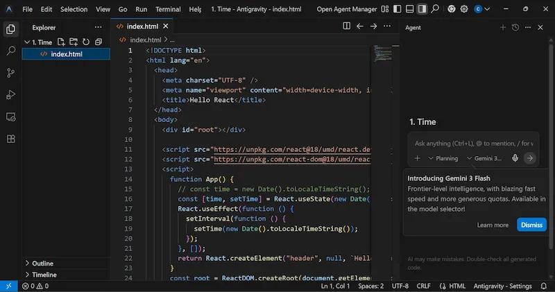This screenshot has width=555, height=292.
Task: Collapse the 1. Time folder
Action: coord(38,42)
